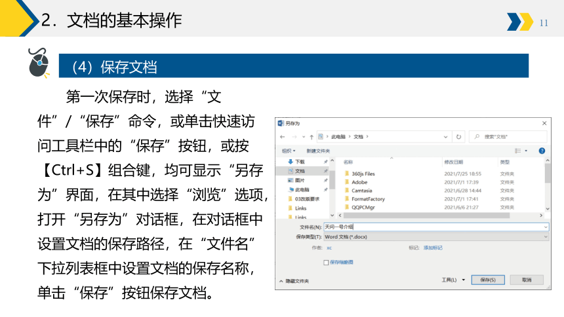Select 图片 in navigation pane

click(x=300, y=180)
